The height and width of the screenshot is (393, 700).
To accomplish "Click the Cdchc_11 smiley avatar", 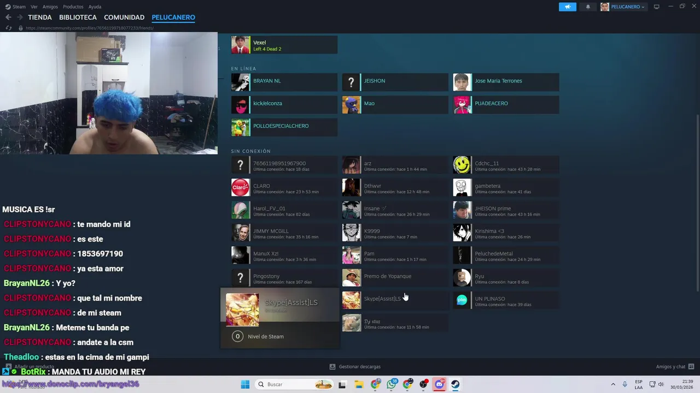I will point(462,165).
